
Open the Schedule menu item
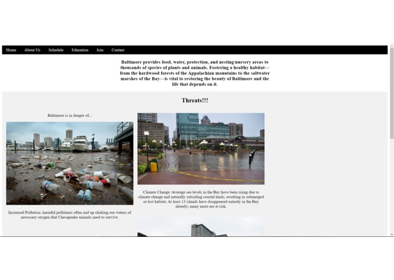56,50
